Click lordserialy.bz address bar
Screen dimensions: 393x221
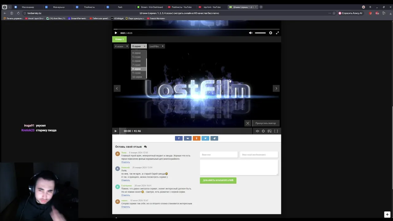34,13
